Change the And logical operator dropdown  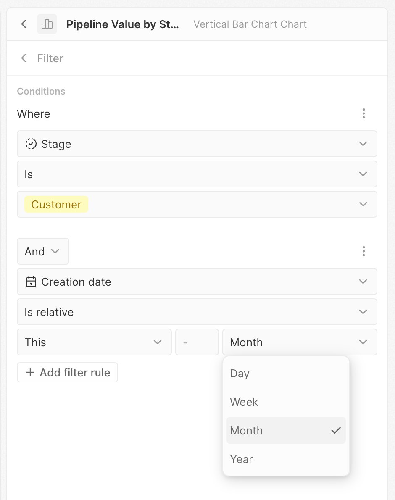[43, 251]
